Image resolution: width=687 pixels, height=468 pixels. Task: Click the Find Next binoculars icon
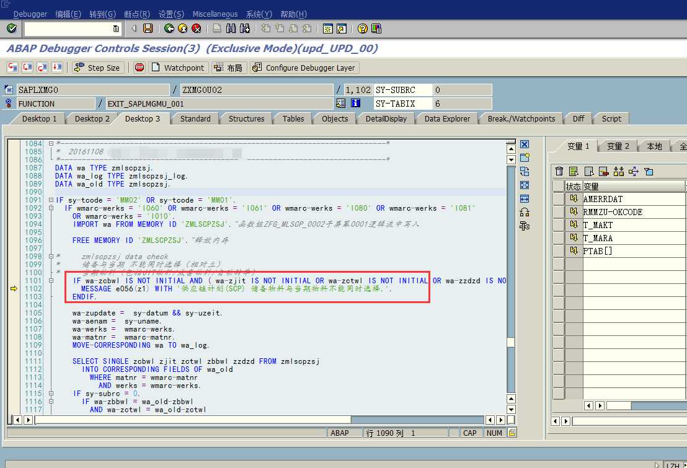pyautogui.click(x=245, y=29)
